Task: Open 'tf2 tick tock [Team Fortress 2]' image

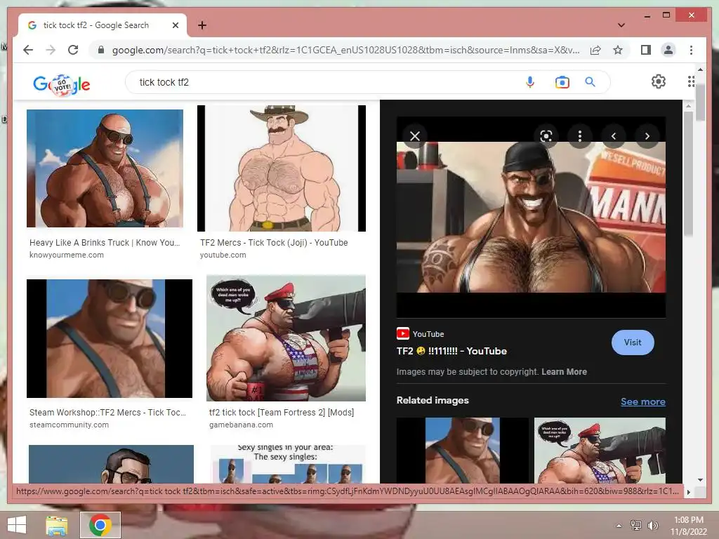Action: pos(286,338)
